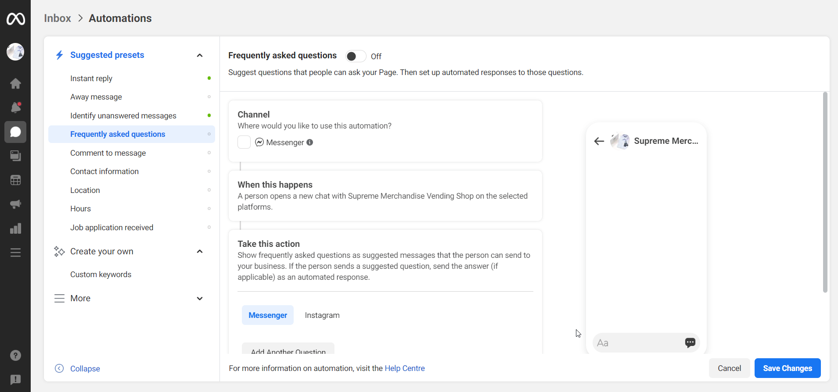Click the Supreme Merc... page name
Screen dimensions: 838x392
coord(666,141)
